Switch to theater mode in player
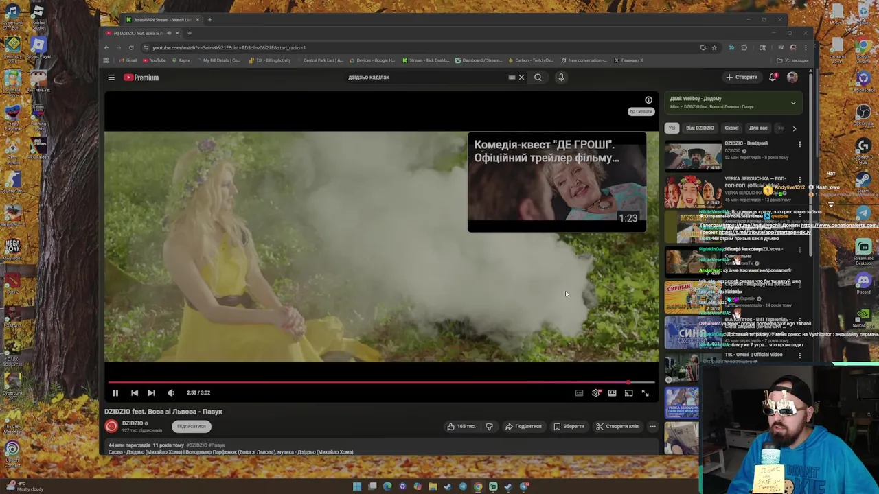Viewport: 879px width, 494px height. tap(612, 392)
